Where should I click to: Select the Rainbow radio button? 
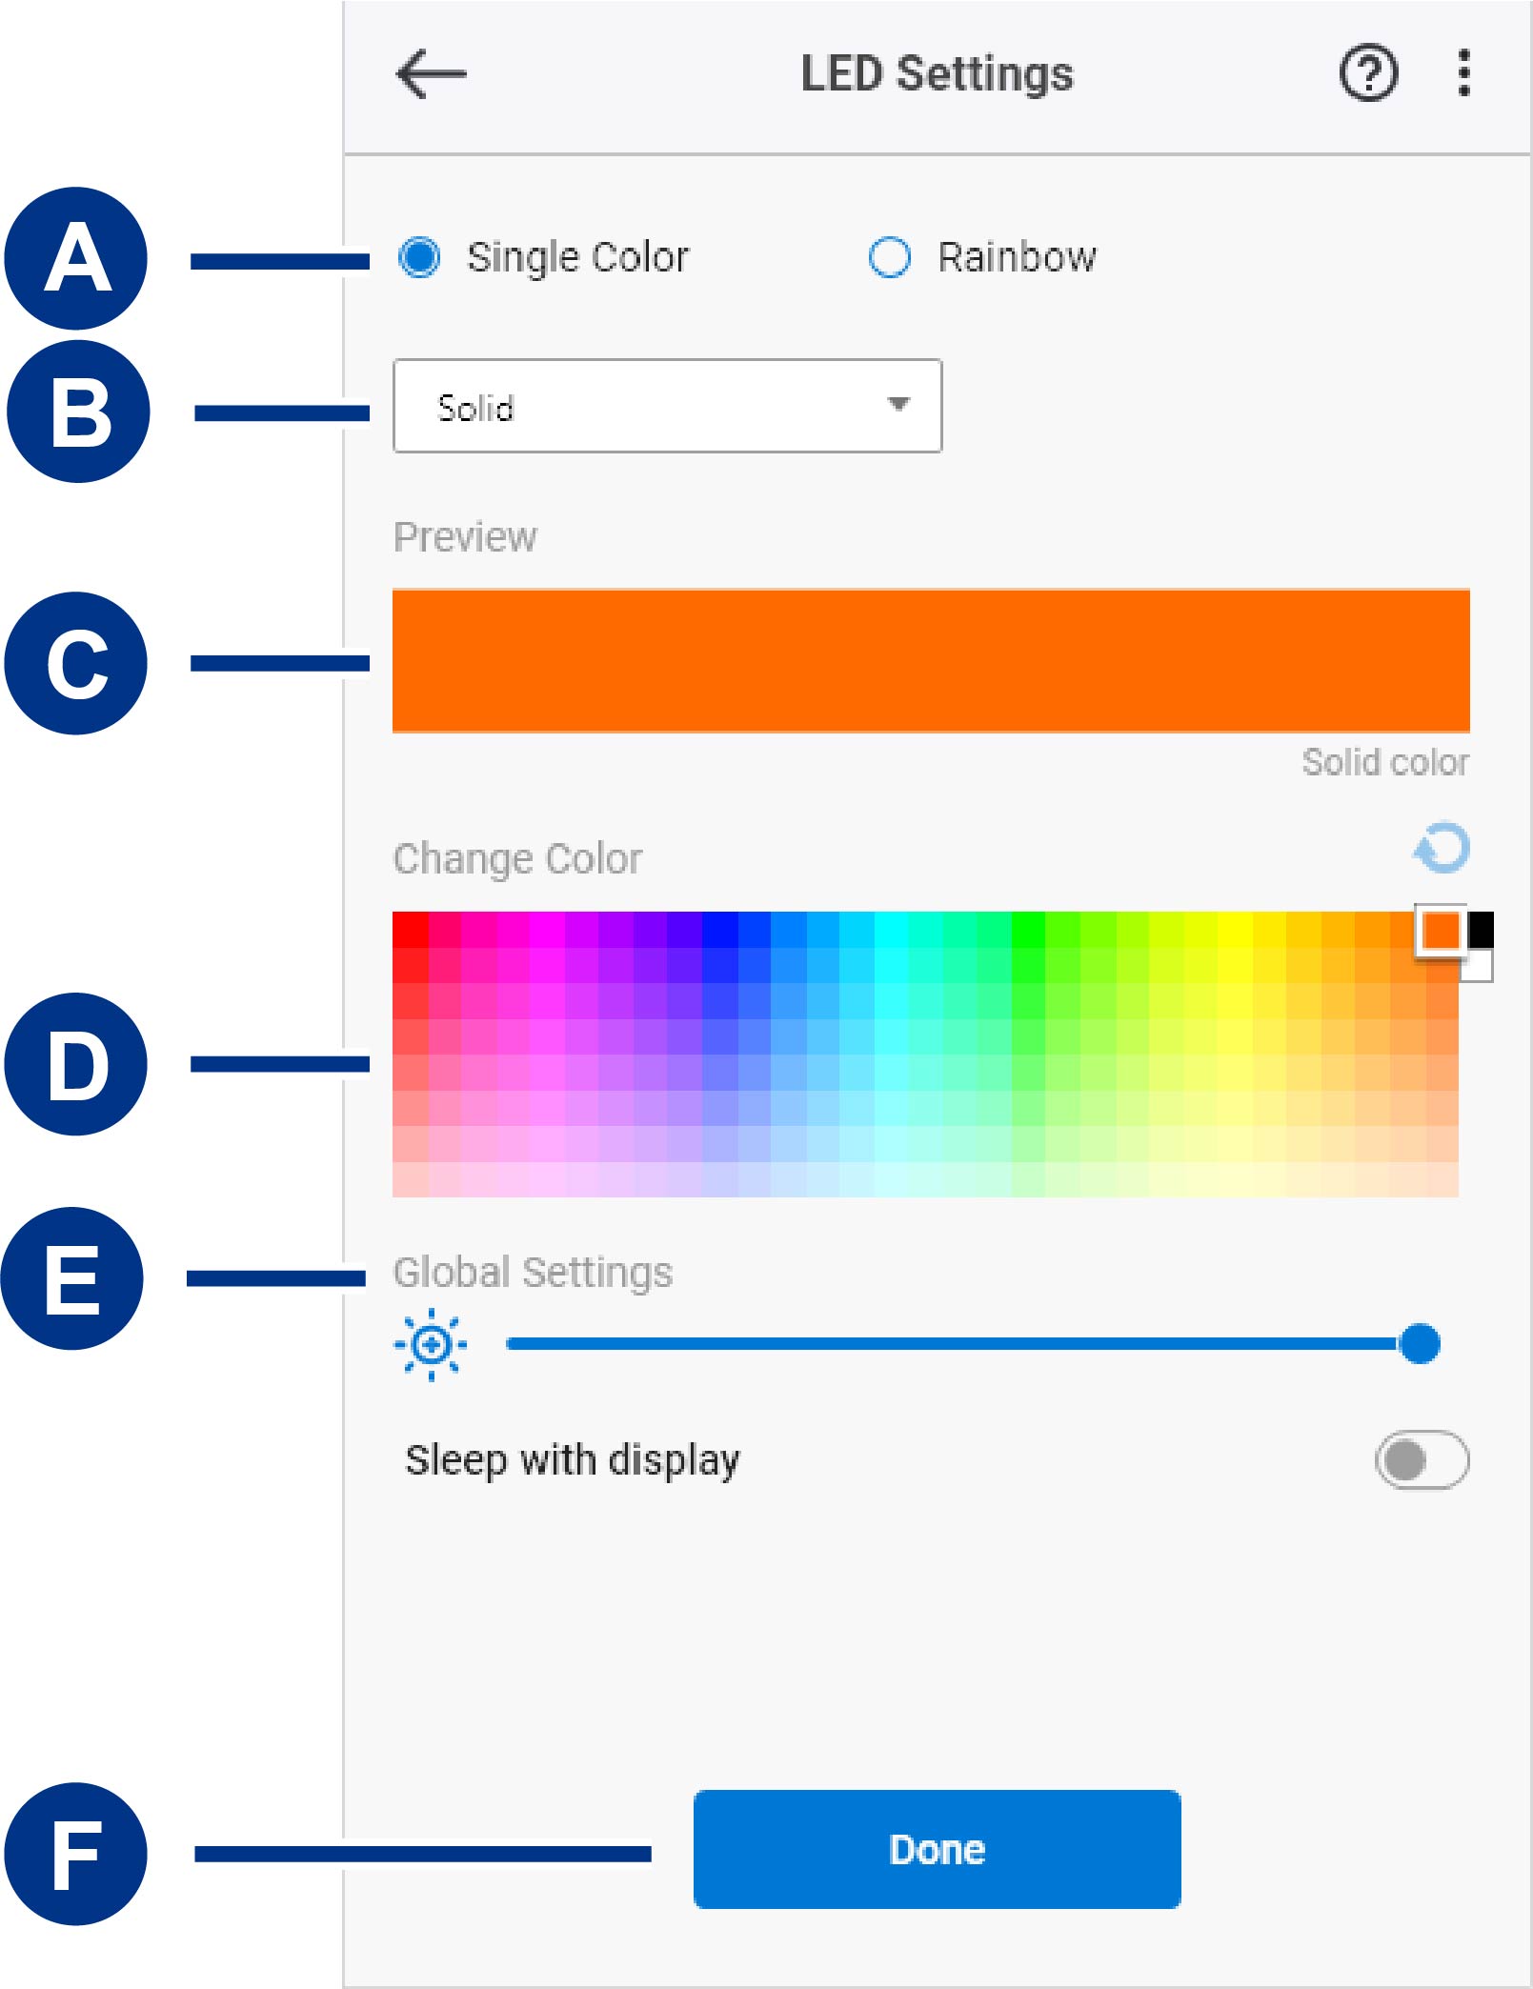[x=889, y=257]
